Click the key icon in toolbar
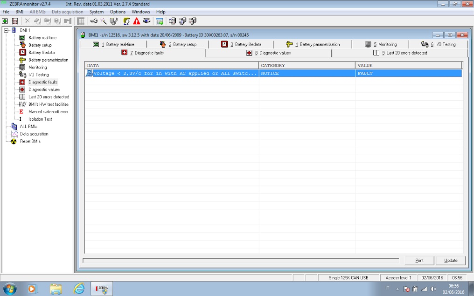 [x=94, y=21]
